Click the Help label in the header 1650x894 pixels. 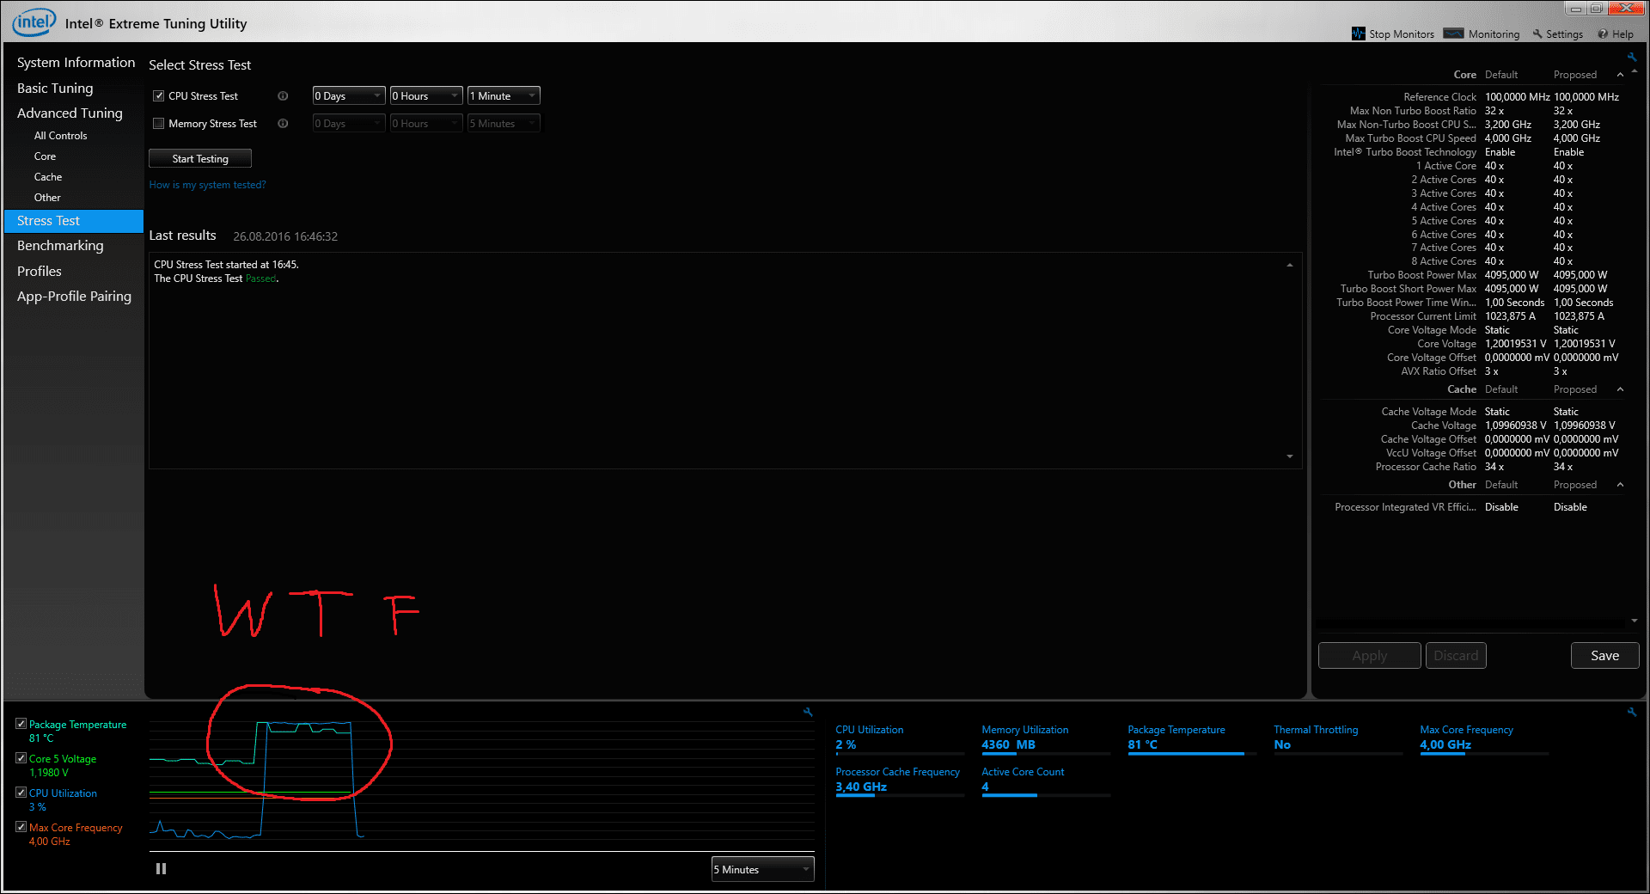[x=1622, y=34]
